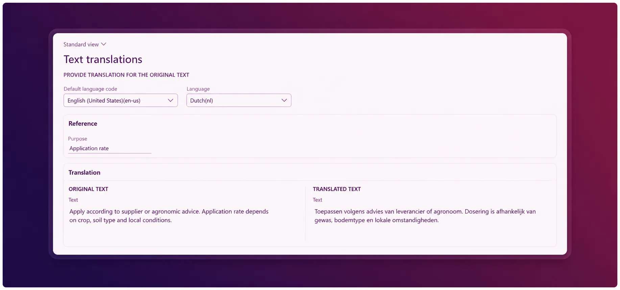Click 'Text' label under TRANSLATED TEXT
Screen dimensions: 620x290
pos(317,200)
